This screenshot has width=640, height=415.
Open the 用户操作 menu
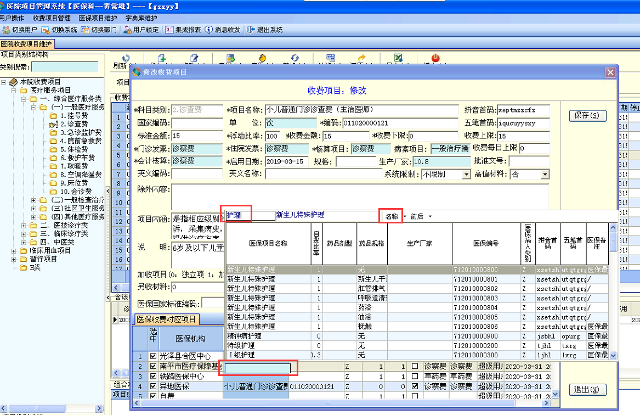(12, 18)
